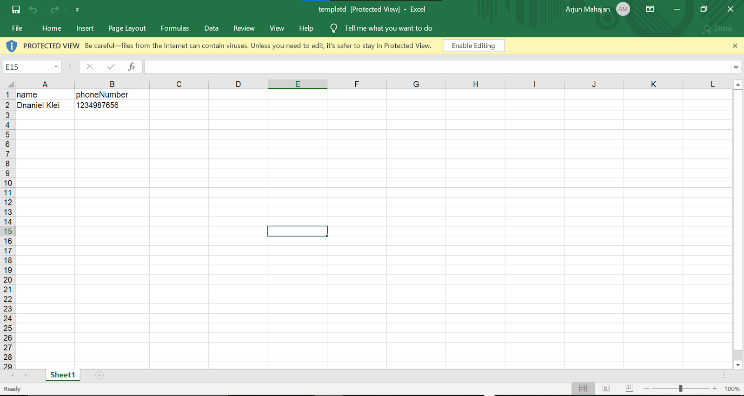
Task: Switch to the View ribbon tab
Action: tap(277, 28)
